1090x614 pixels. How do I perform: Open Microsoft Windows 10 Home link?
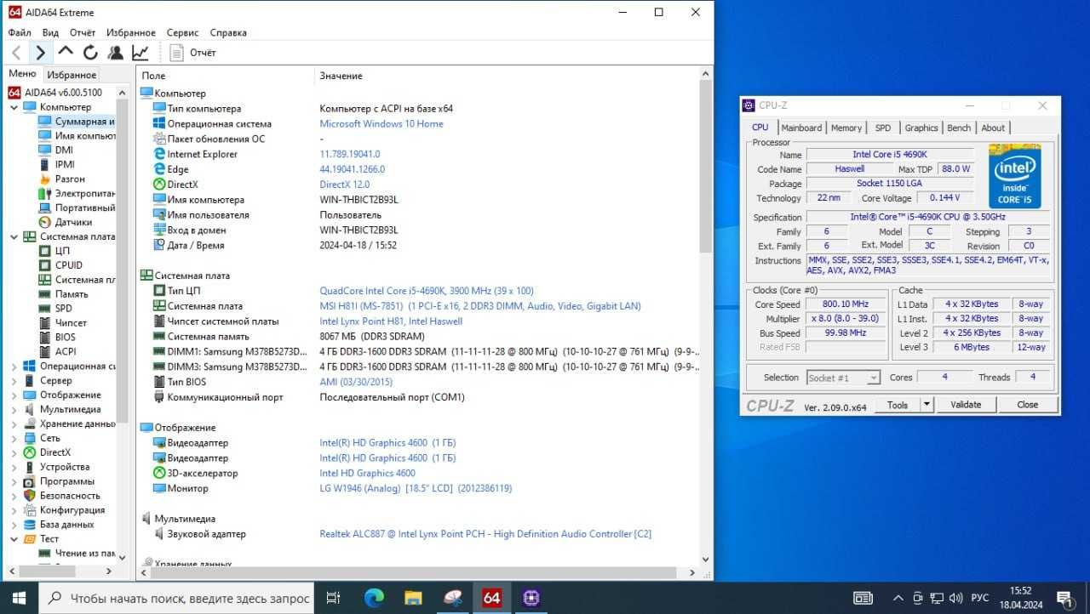(381, 123)
